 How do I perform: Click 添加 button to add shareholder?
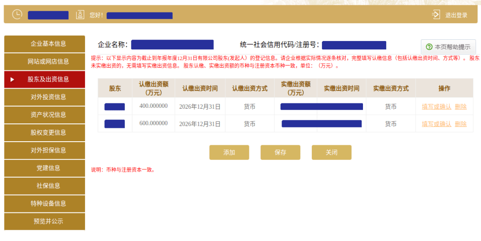pos(229,153)
